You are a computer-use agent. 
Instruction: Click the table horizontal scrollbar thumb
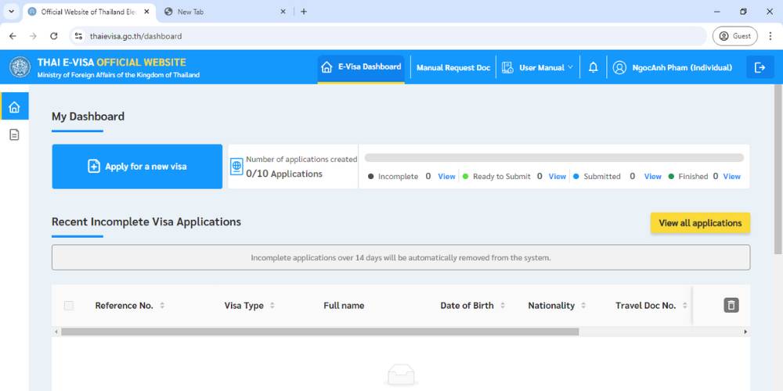(319, 332)
